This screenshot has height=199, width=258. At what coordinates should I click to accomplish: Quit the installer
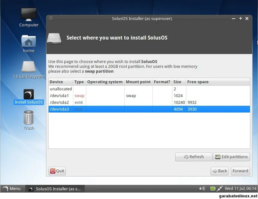(57, 171)
